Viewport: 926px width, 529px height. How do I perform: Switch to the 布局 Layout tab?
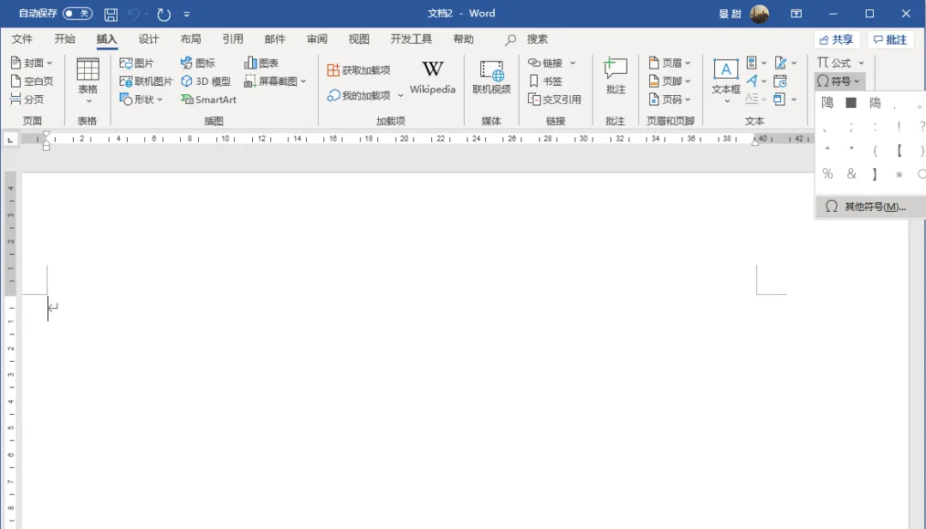(190, 39)
